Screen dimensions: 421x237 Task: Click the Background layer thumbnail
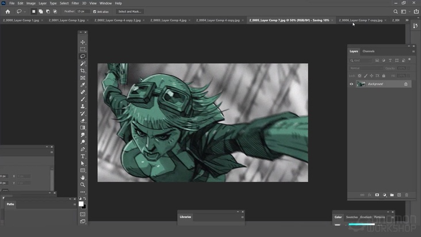[361, 84]
